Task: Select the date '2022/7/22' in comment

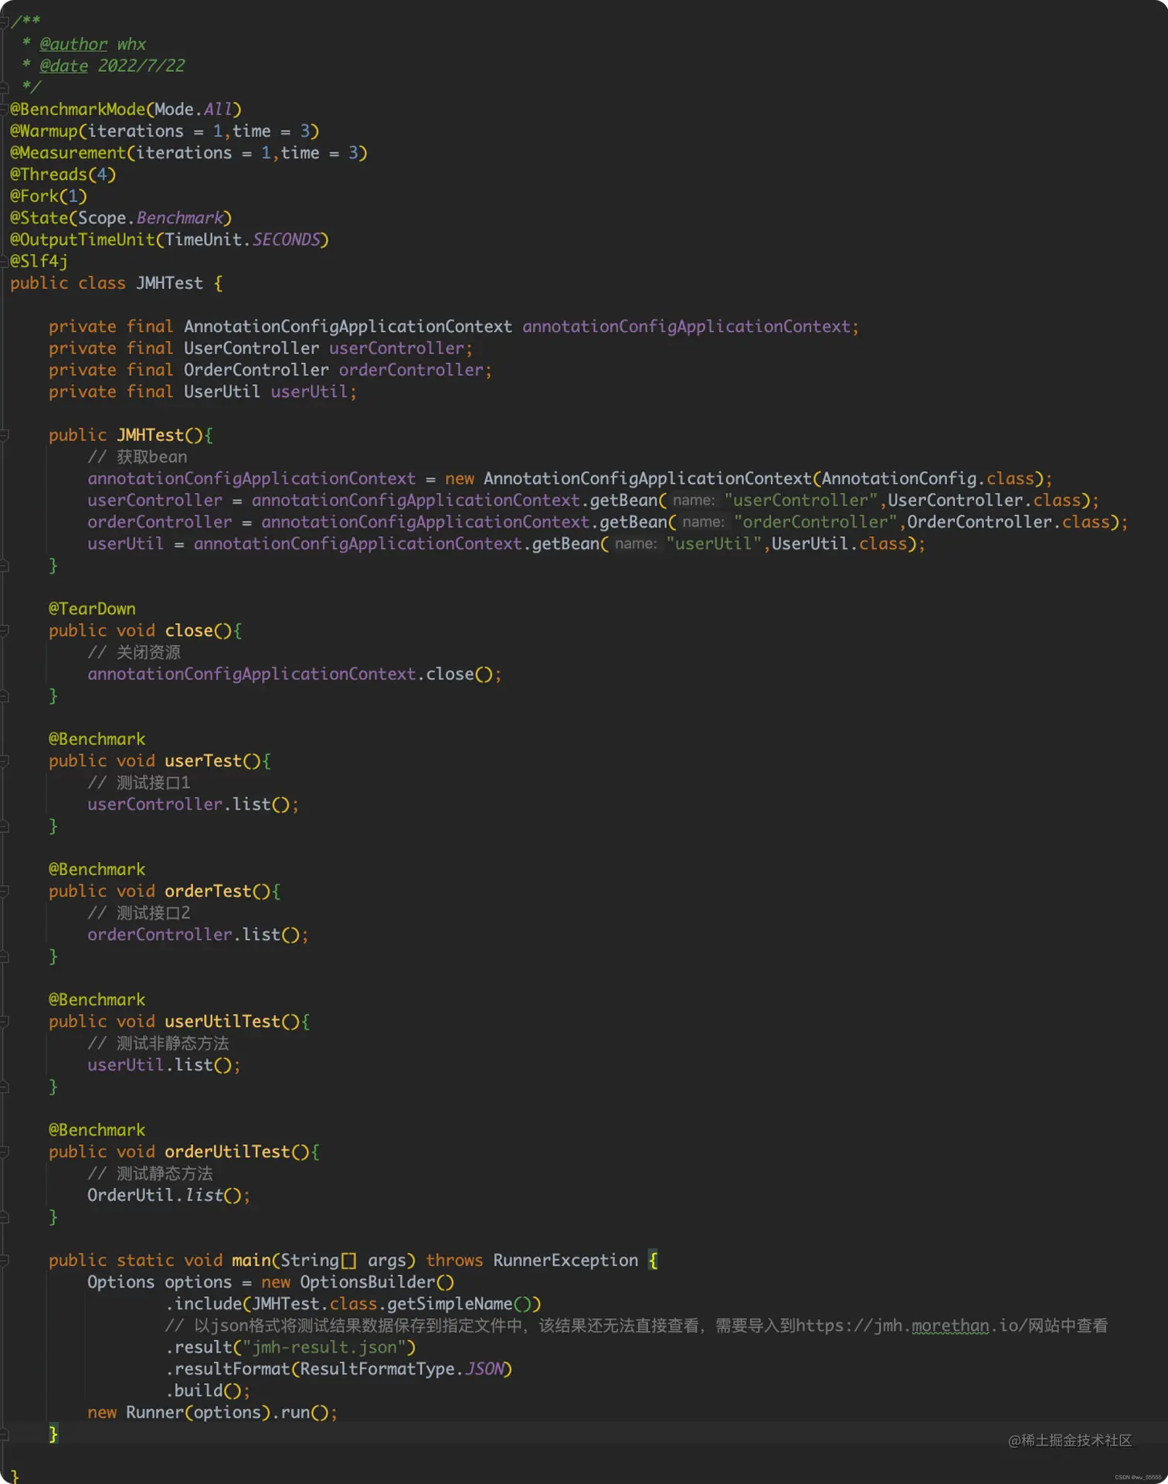Action: coord(141,66)
